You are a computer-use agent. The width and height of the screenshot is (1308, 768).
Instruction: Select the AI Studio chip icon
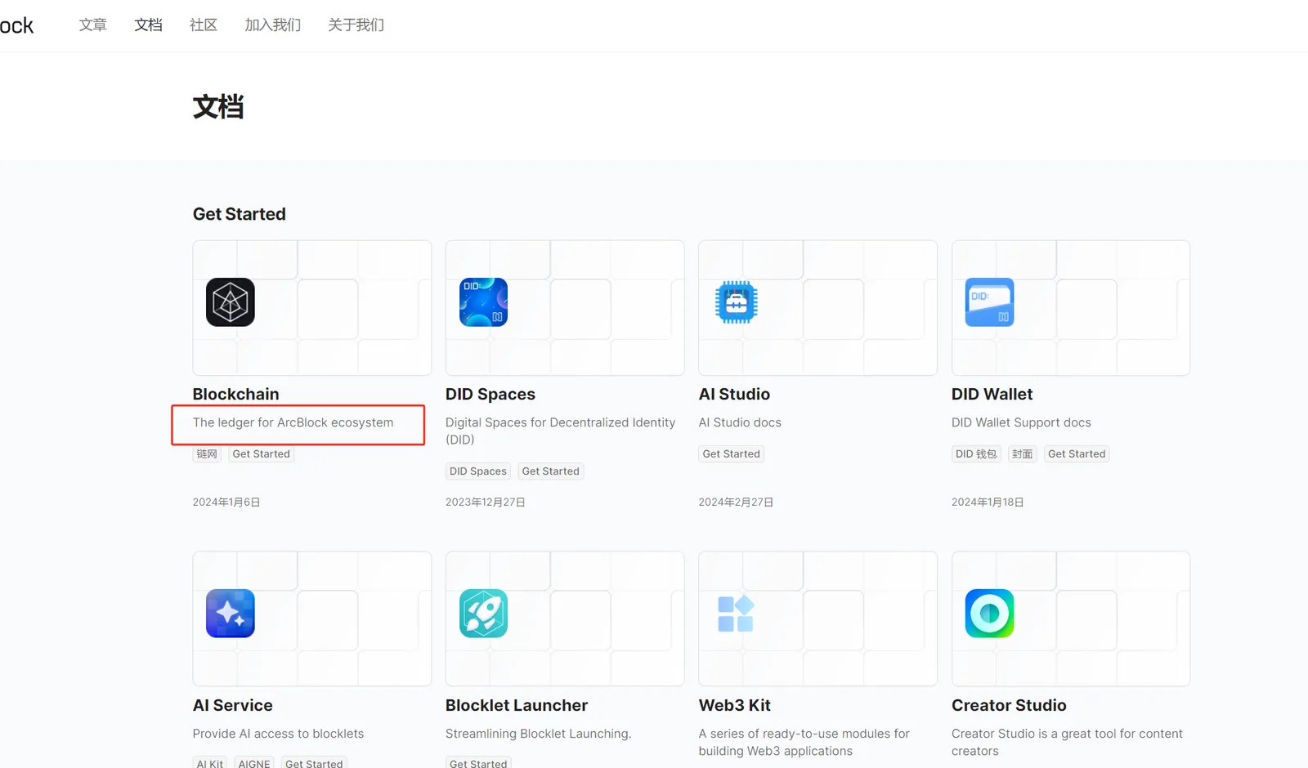click(737, 302)
